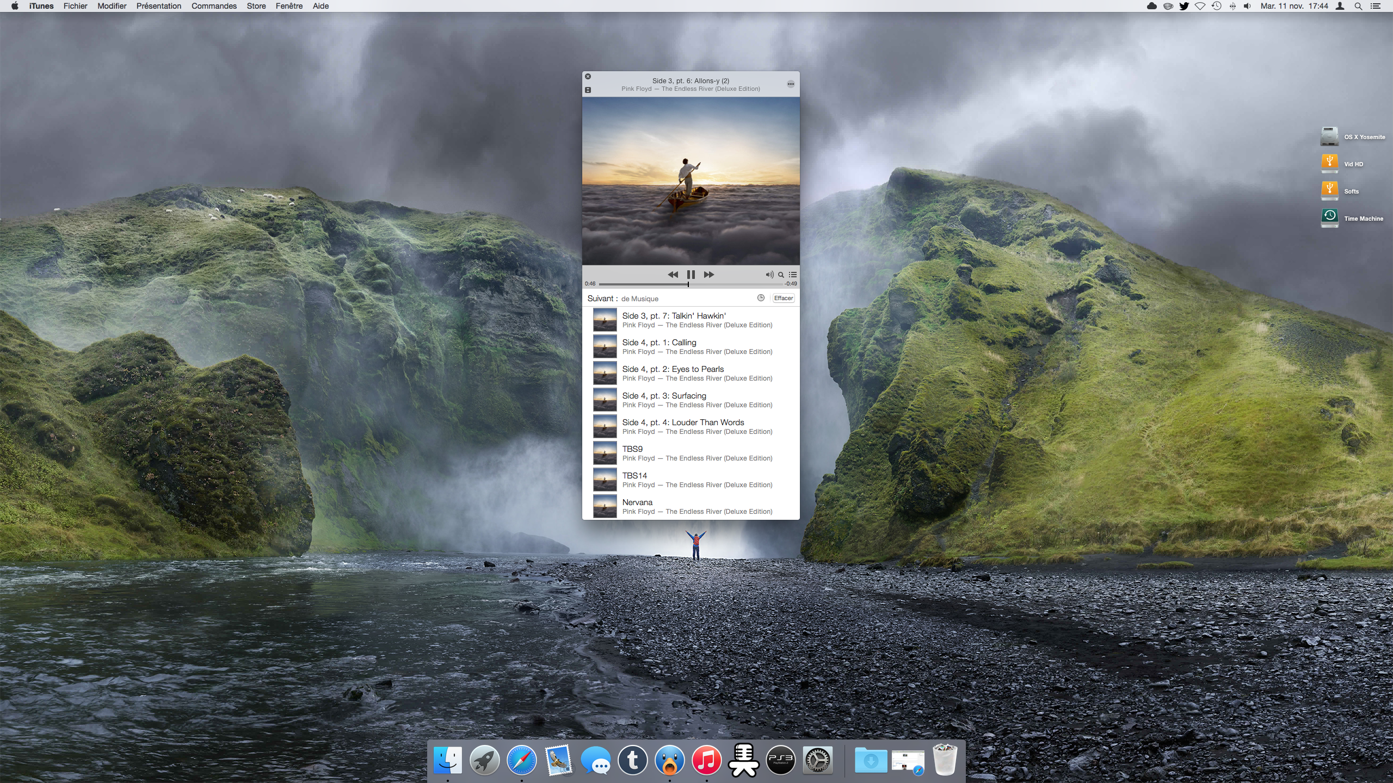Seek using the track progress bar
The width and height of the screenshot is (1393, 783).
pyautogui.click(x=691, y=284)
